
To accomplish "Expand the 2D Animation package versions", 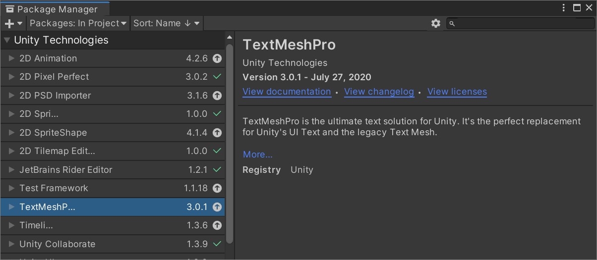I will tap(12, 58).
